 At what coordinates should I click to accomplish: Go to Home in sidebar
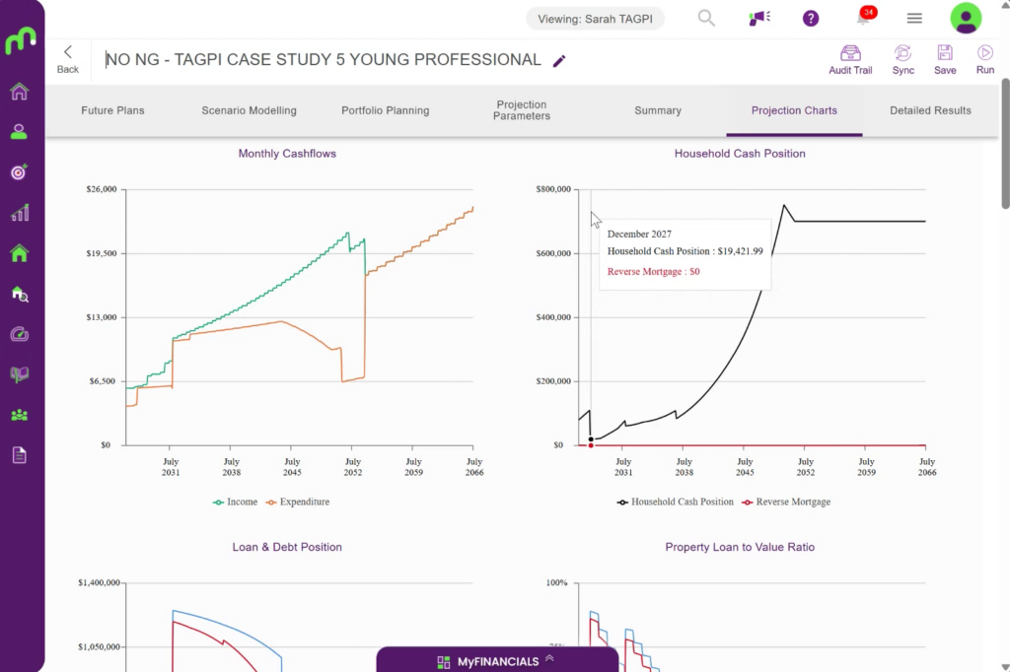[20, 92]
